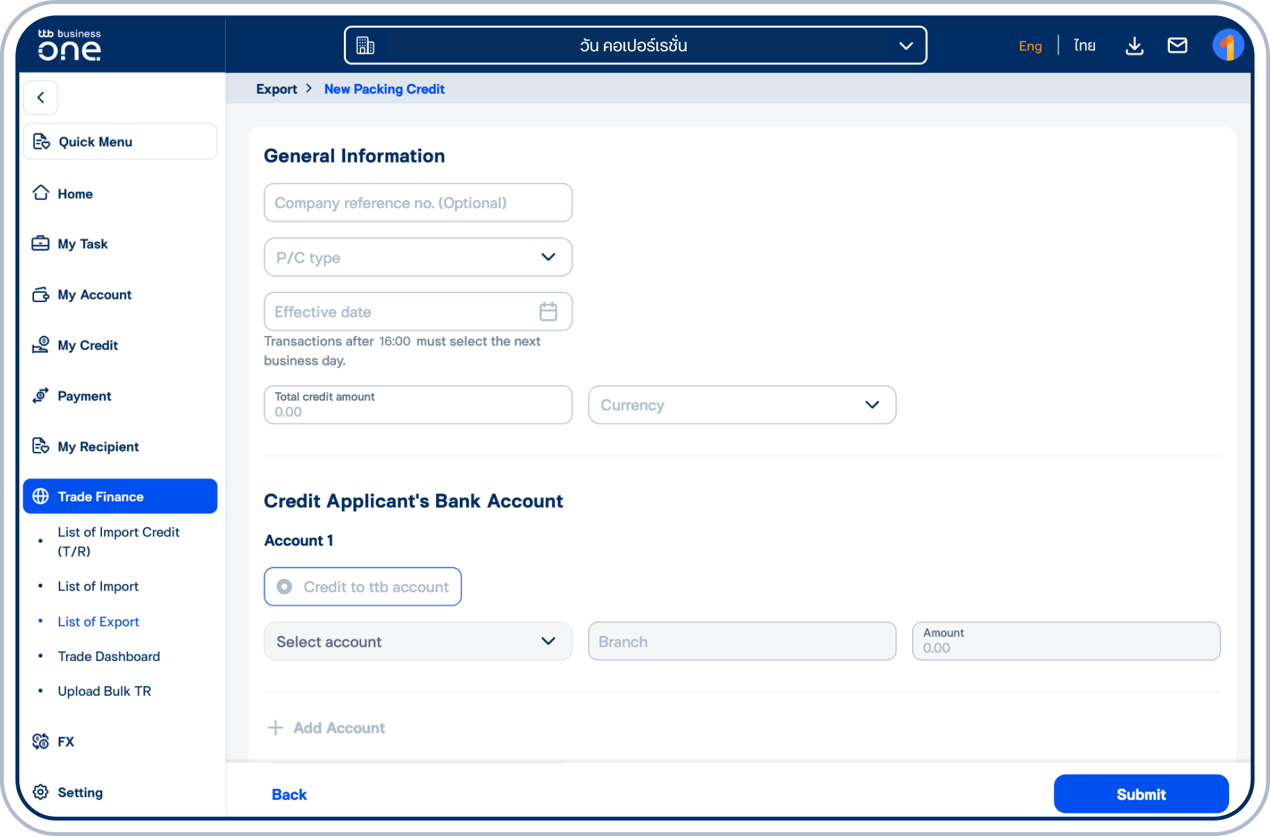Viewport: 1270px width, 836px height.
Task: Open Trade Dashboard submenu item
Action: tap(108, 656)
